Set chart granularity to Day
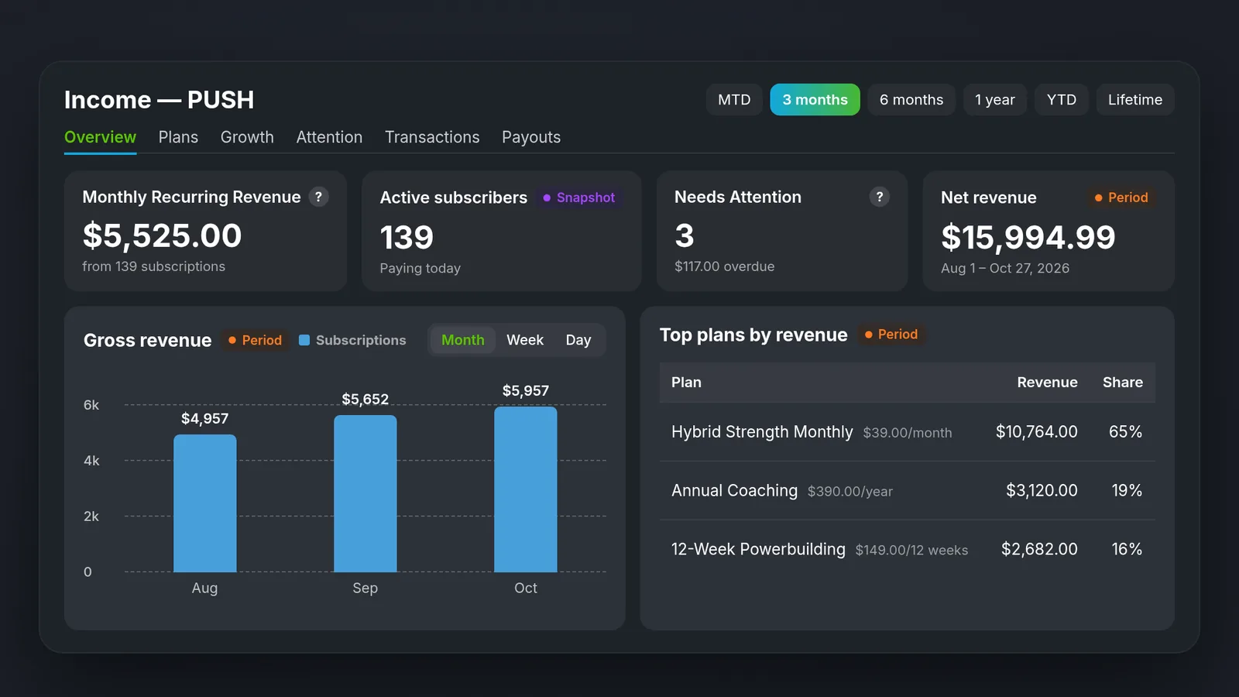 [x=578, y=340]
